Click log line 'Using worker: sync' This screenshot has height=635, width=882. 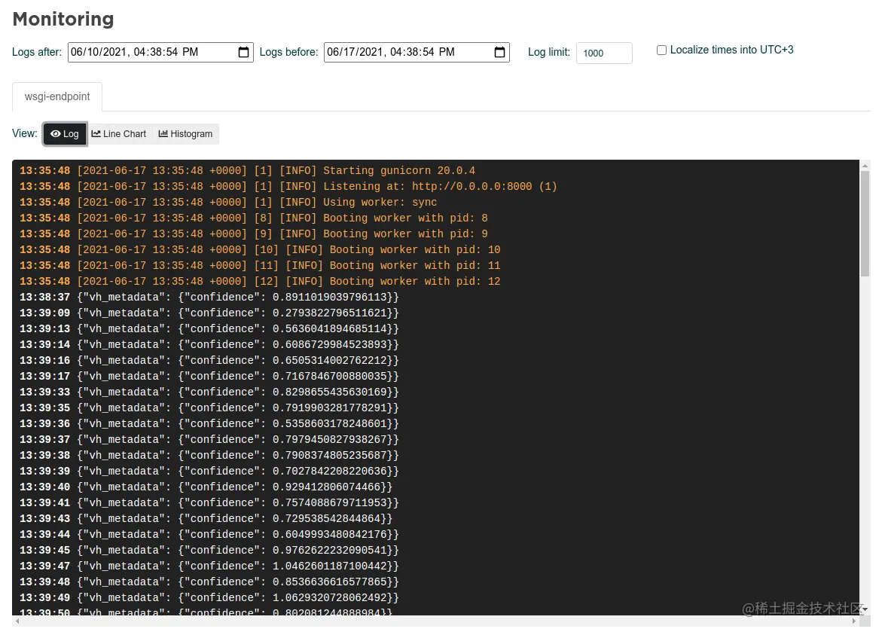pos(227,202)
